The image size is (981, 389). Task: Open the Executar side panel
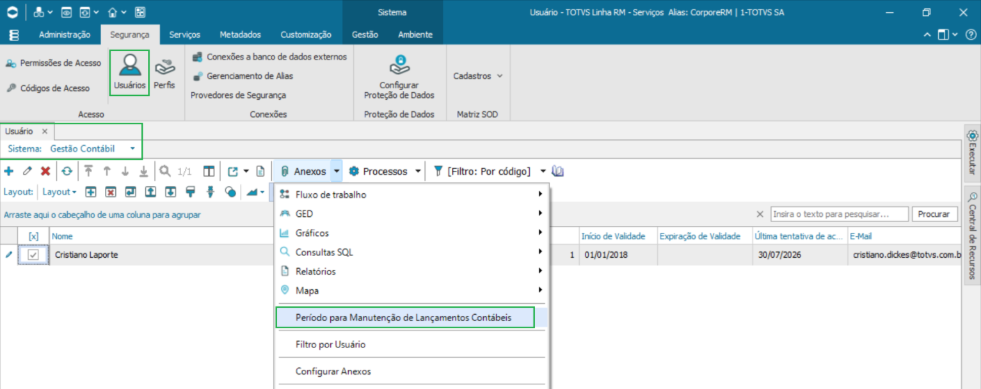[972, 154]
